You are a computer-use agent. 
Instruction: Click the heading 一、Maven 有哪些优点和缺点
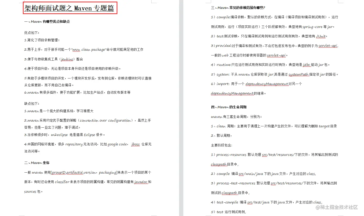[x=47, y=21]
